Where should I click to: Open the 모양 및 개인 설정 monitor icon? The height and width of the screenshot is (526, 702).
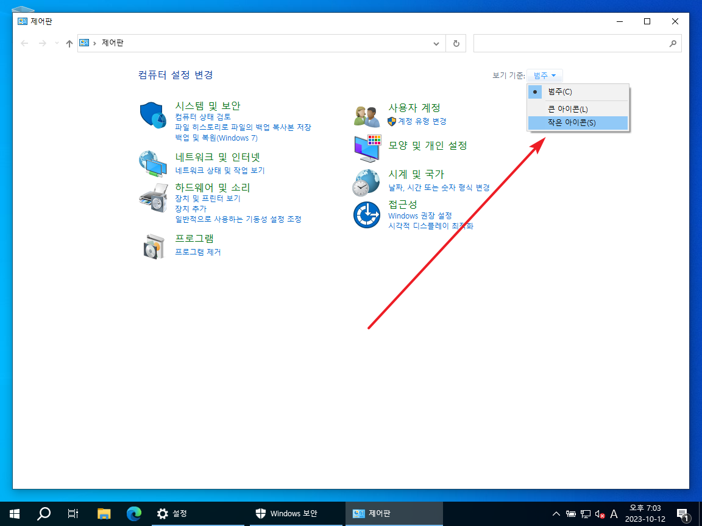point(367,149)
